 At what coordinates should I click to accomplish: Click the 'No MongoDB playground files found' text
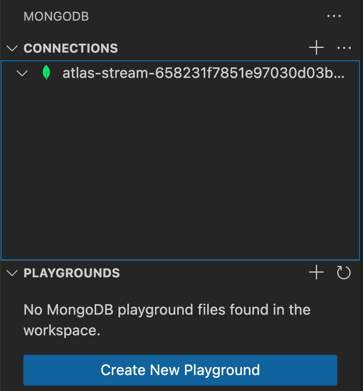pyautogui.click(x=167, y=310)
